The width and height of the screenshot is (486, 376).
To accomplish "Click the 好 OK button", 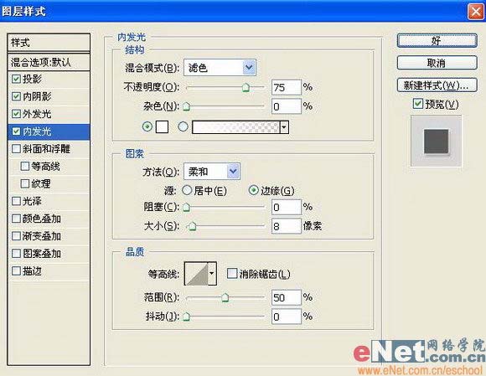I will point(437,41).
